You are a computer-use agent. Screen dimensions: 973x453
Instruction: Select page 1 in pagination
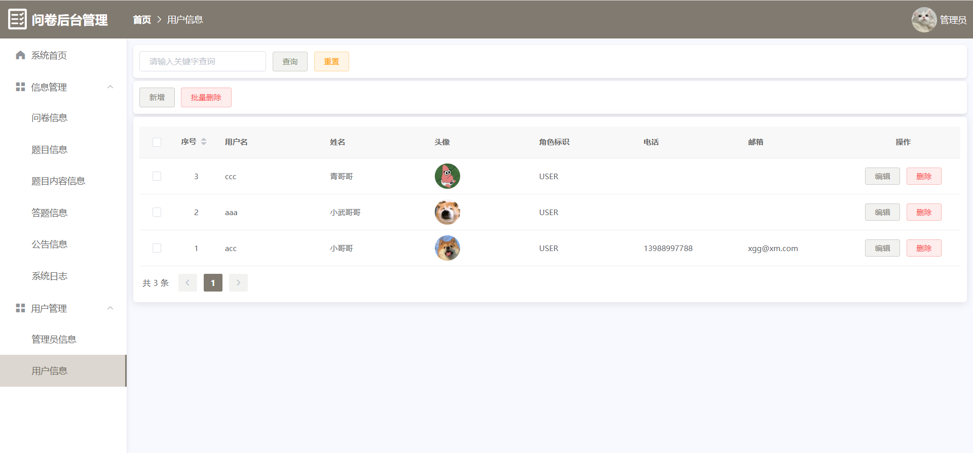click(x=213, y=283)
